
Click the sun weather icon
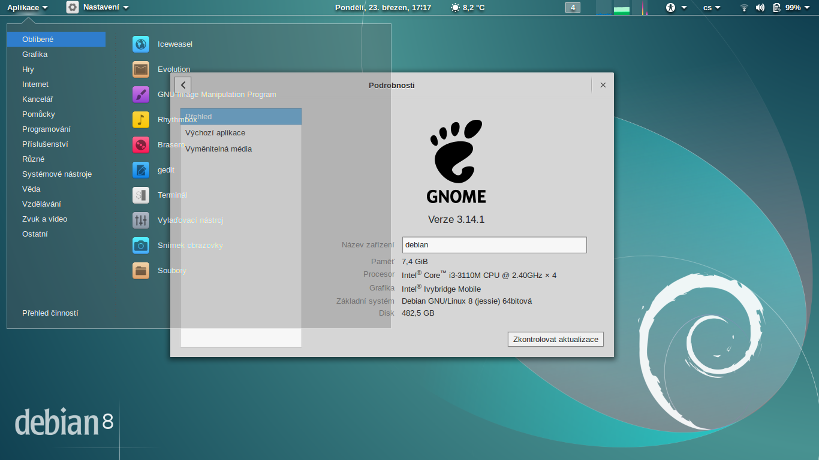tap(456, 8)
